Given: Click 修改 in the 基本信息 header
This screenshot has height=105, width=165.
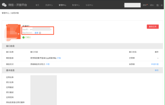Looking at the screenshot, I should pos(157,70).
